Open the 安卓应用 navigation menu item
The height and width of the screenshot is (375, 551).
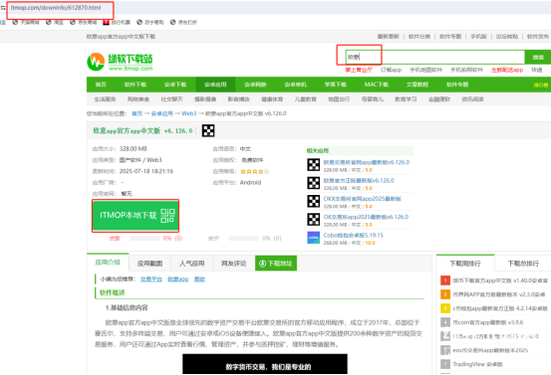click(215, 85)
